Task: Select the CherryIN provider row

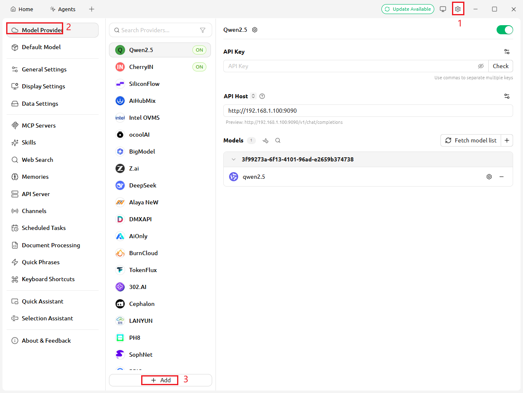Action: 160,67
